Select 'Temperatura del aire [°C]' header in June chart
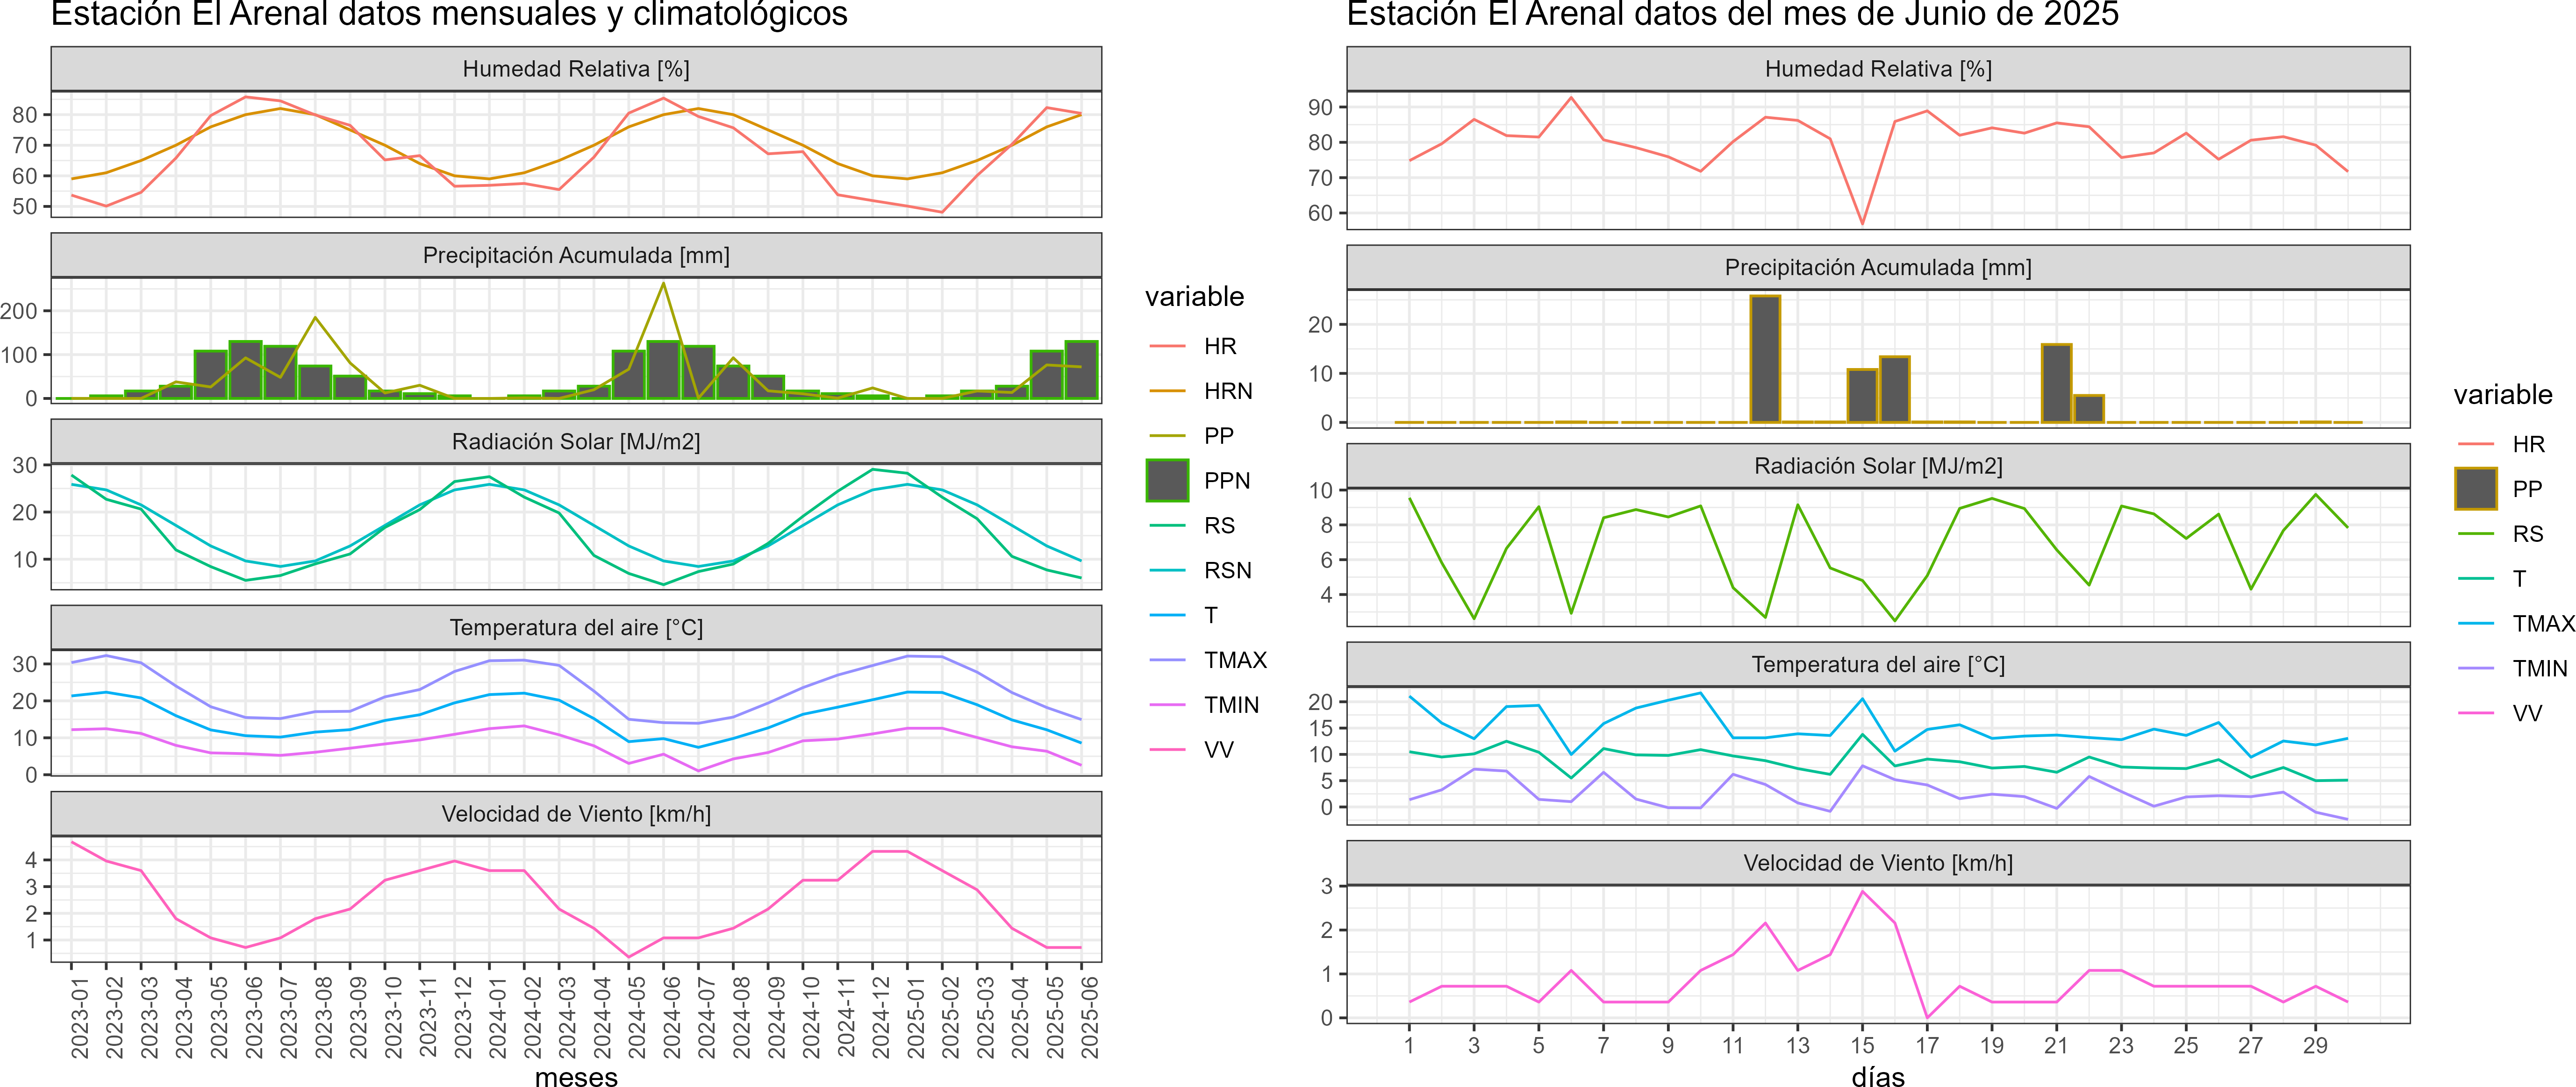 [1878, 664]
